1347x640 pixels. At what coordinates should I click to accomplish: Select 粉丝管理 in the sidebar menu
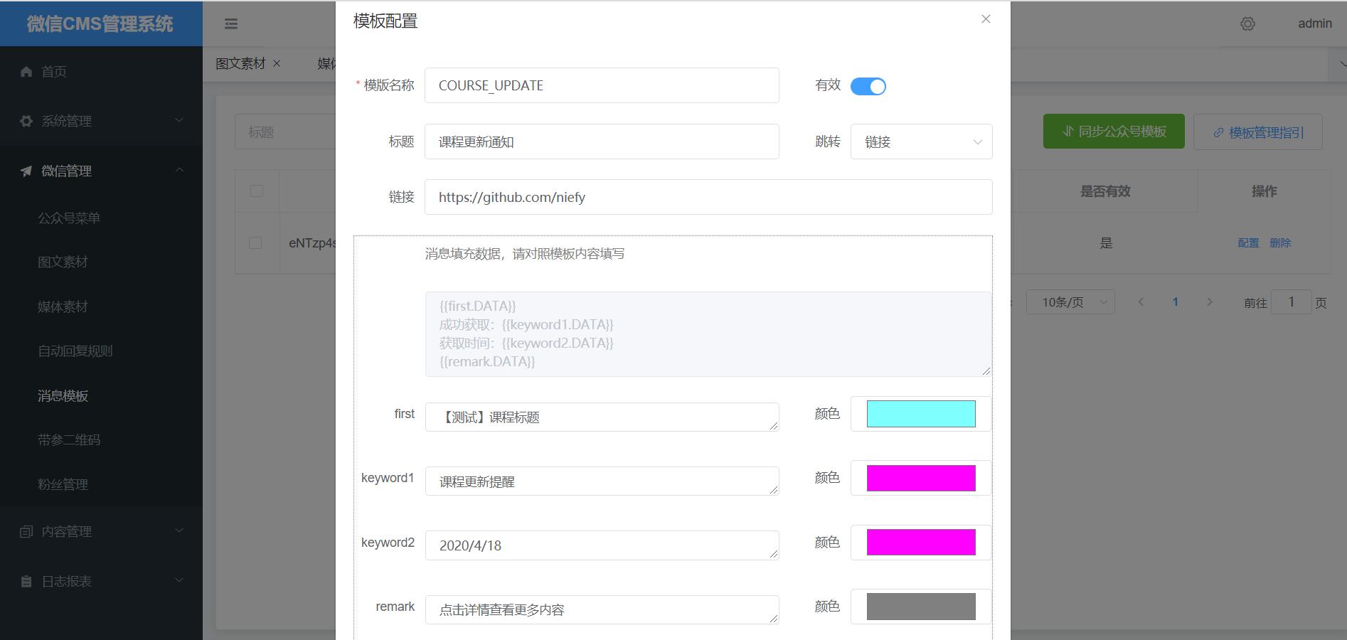[x=63, y=484]
